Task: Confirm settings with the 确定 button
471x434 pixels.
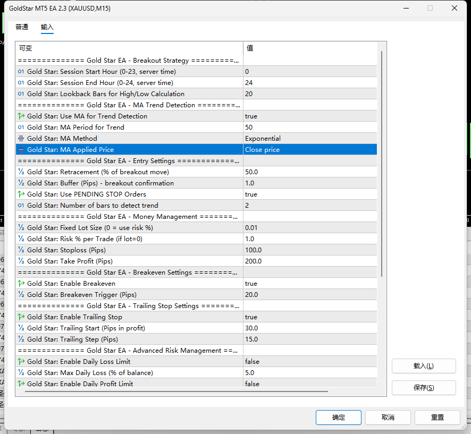Action: coord(339,418)
